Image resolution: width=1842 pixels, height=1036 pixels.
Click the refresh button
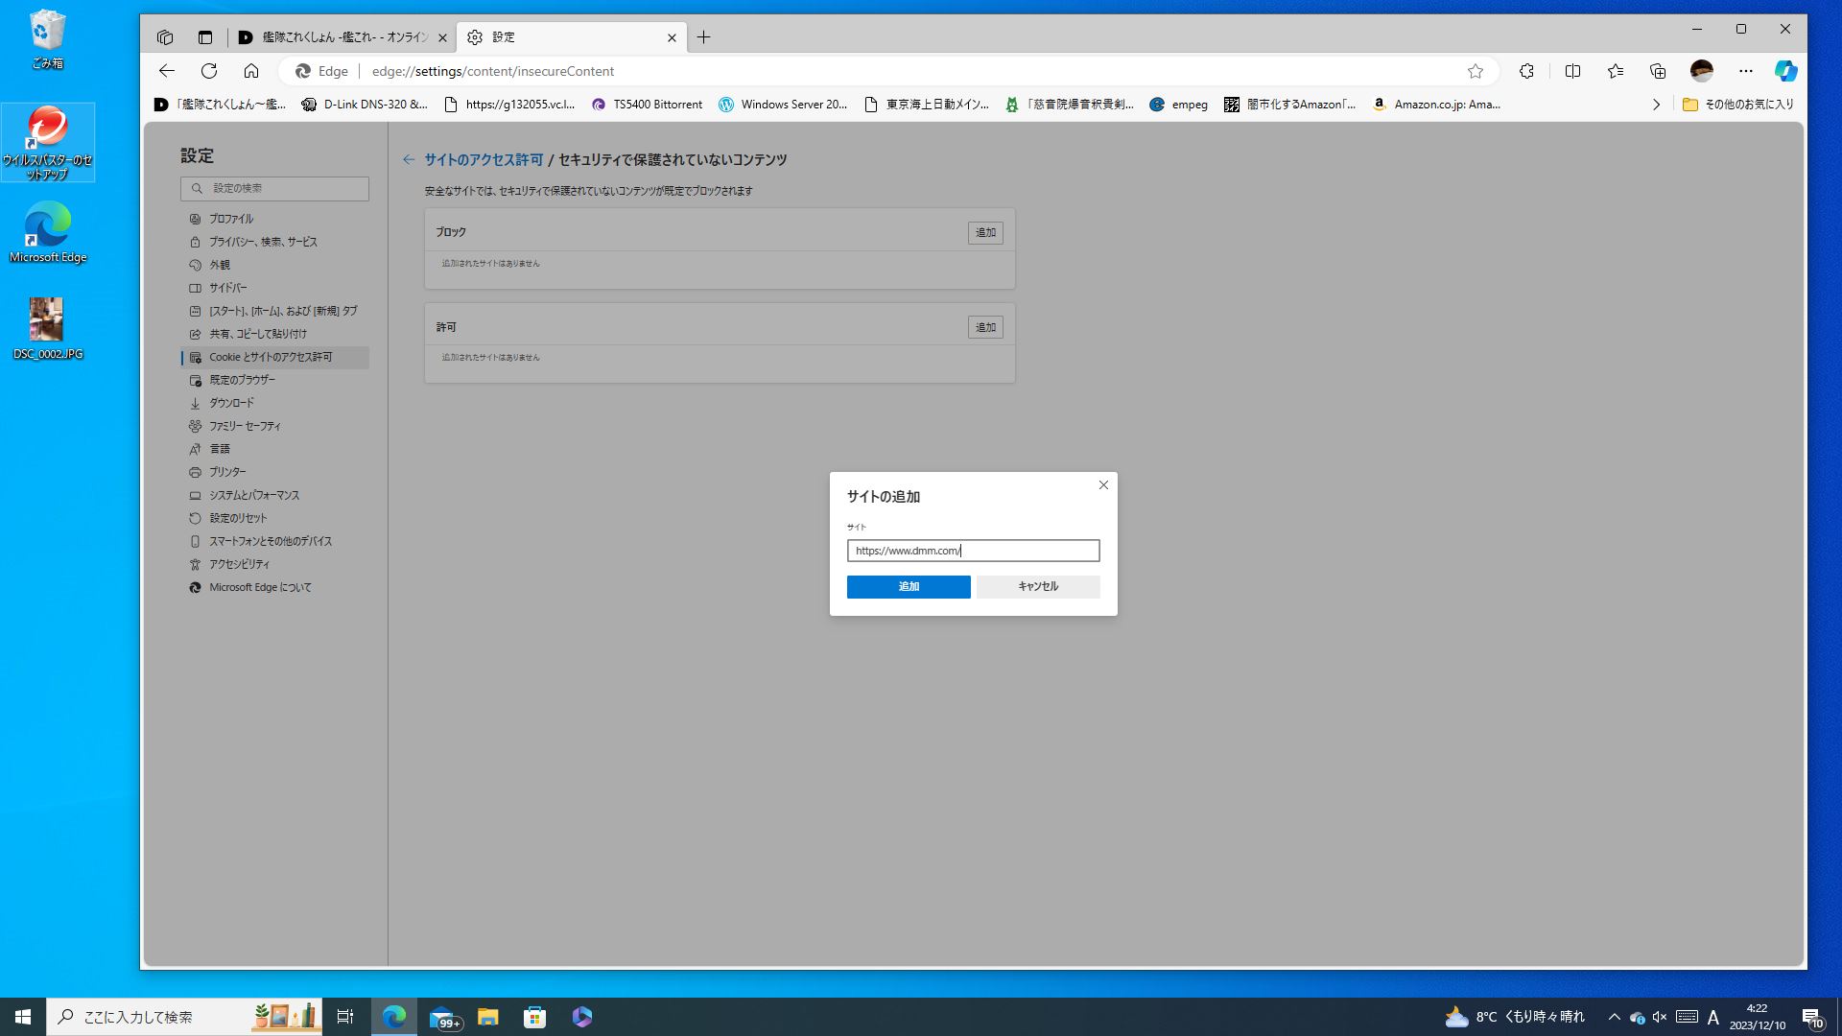209,71
